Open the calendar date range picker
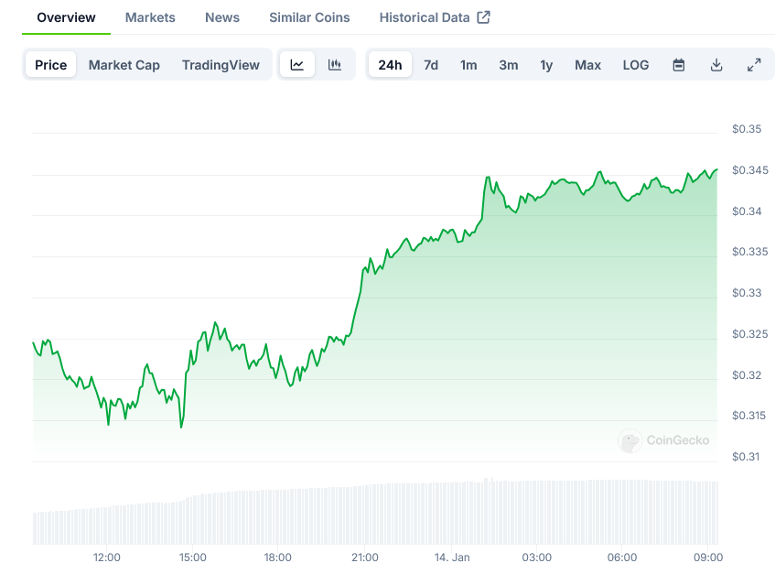This screenshot has width=775, height=574. (679, 65)
